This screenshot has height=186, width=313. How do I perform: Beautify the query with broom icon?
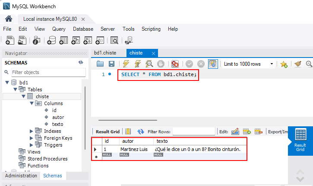tap(297, 64)
